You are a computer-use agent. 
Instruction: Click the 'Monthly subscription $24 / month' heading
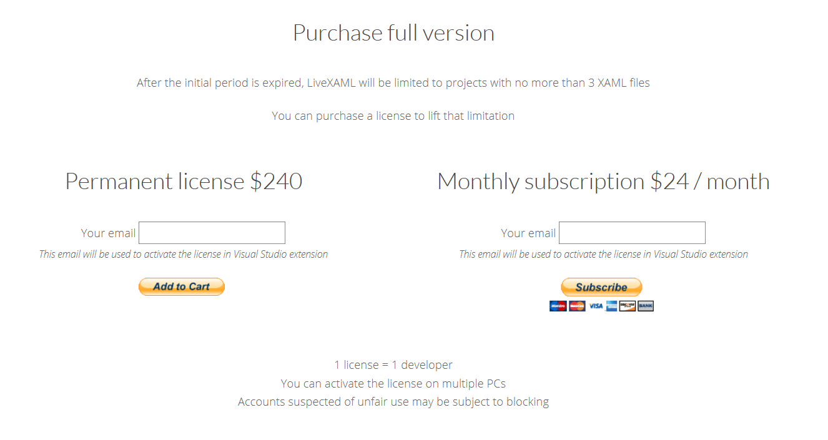[x=603, y=182]
